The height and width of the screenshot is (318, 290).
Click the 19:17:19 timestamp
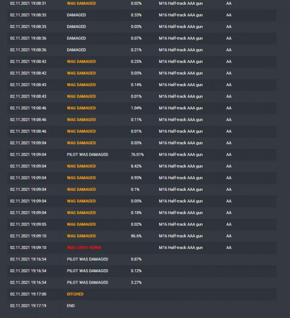pos(28,306)
